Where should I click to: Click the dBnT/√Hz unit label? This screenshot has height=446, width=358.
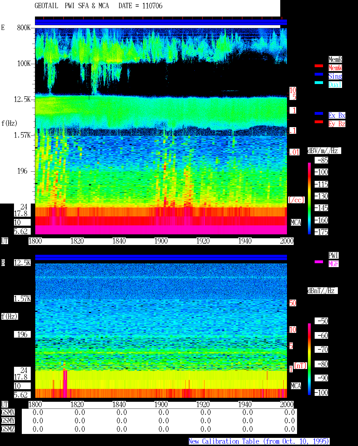(322, 291)
